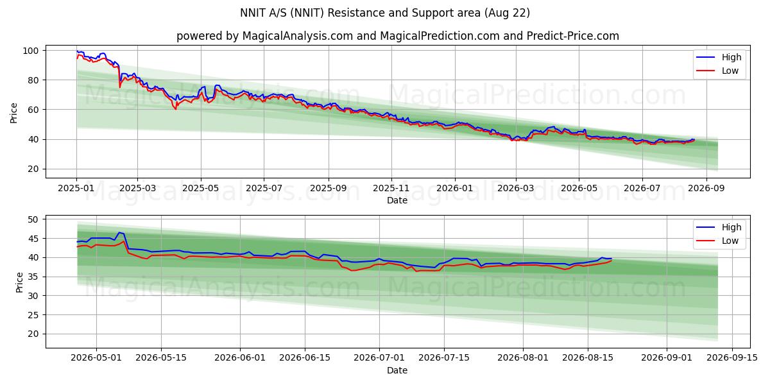Click the '2026-05-15' tick label on the bottom chart
Screen dimensions: 770x385
(160, 358)
